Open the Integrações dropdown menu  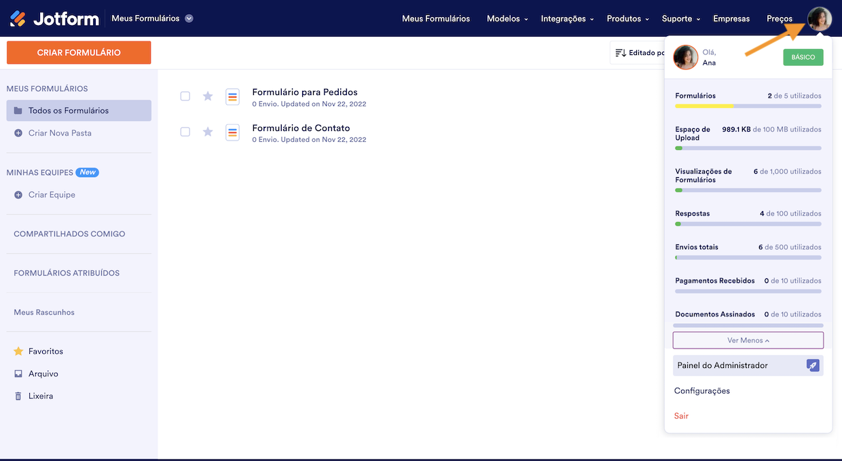pyautogui.click(x=568, y=18)
